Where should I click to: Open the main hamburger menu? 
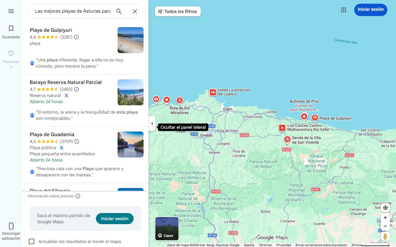(x=11, y=11)
